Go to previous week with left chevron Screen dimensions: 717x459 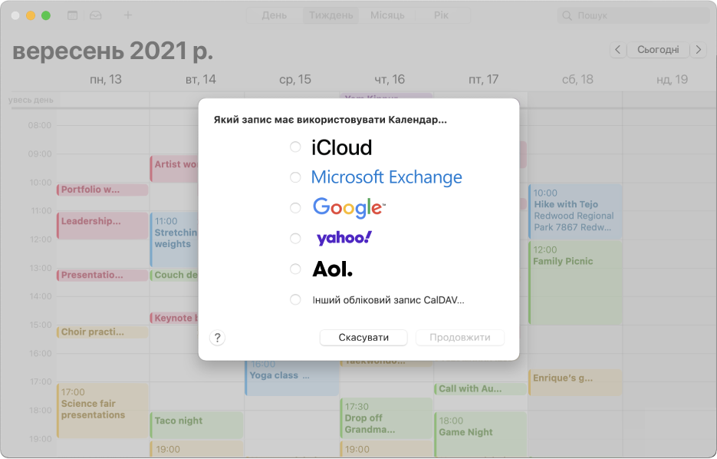click(x=617, y=49)
